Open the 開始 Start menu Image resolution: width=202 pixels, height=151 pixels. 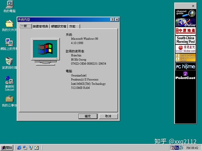click(x=7, y=148)
